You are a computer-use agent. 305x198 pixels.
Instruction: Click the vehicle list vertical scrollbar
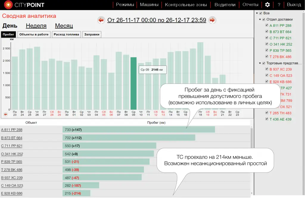[252, 161]
